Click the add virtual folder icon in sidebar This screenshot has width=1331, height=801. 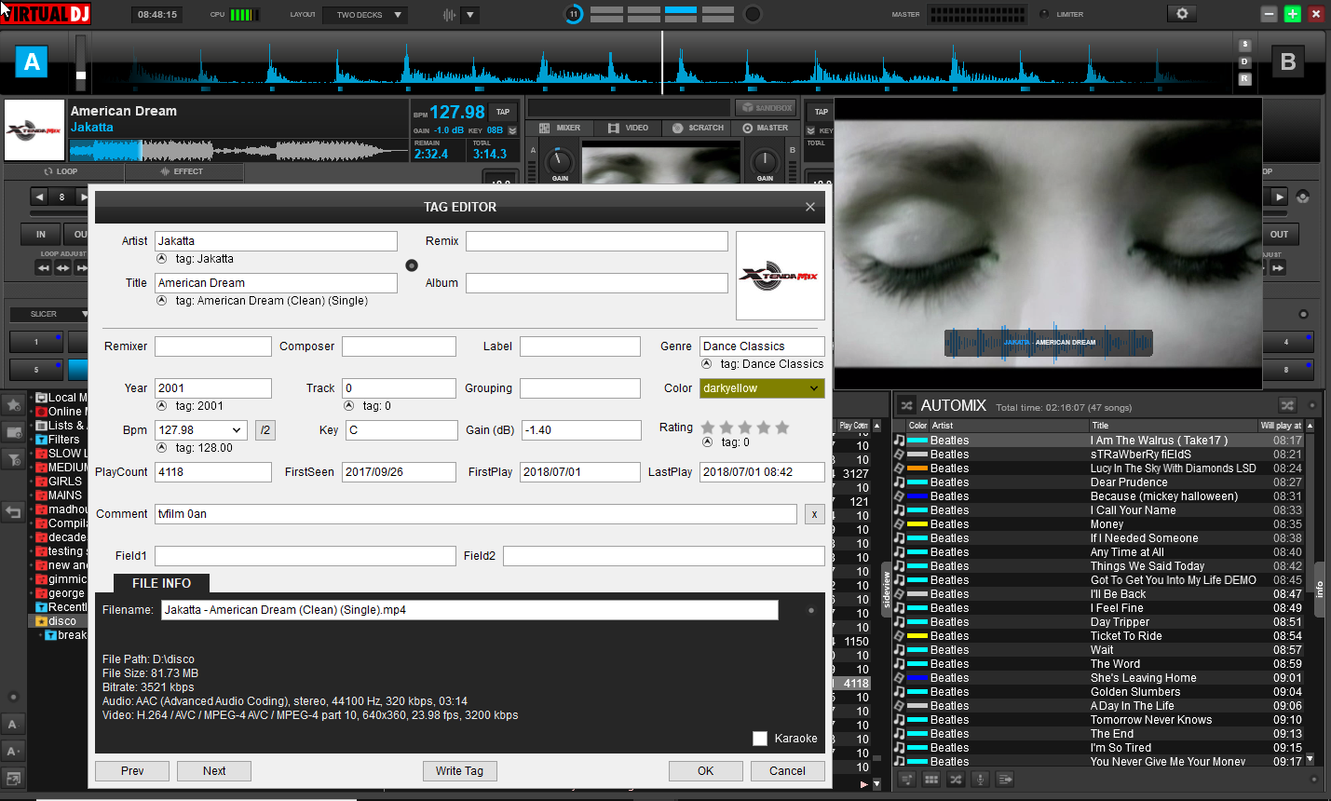(13, 431)
